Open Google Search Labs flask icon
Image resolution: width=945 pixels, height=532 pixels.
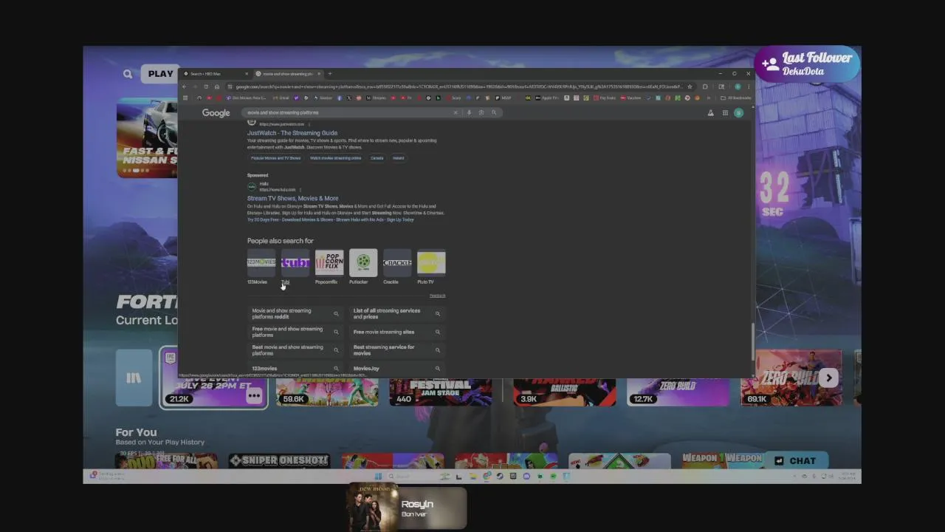pyautogui.click(x=711, y=113)
